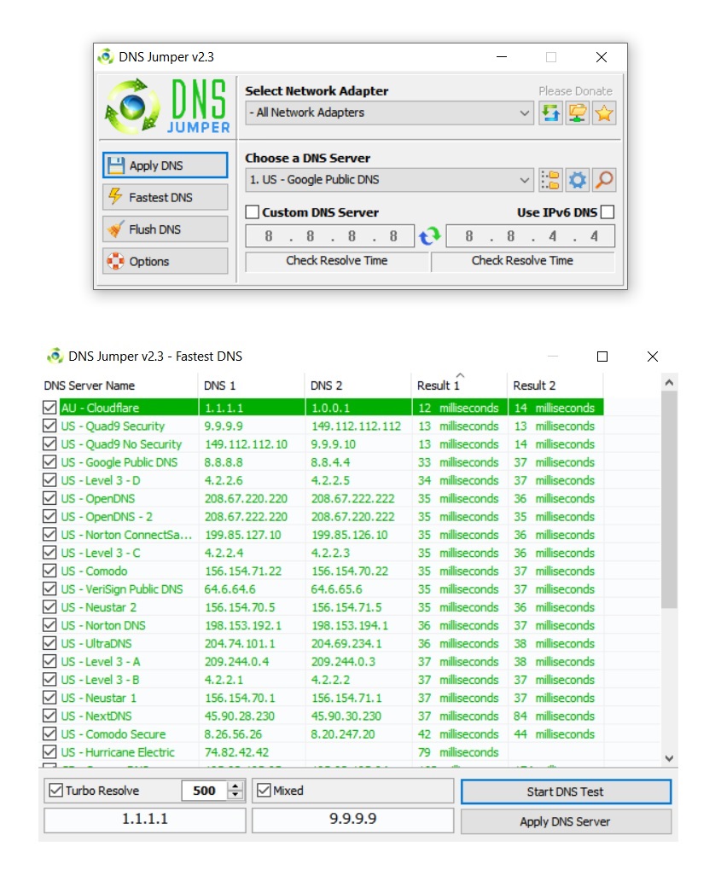Click Check Resolve Time under 8.8.4.4
This screenshot has height=893, width=721.
523,261
